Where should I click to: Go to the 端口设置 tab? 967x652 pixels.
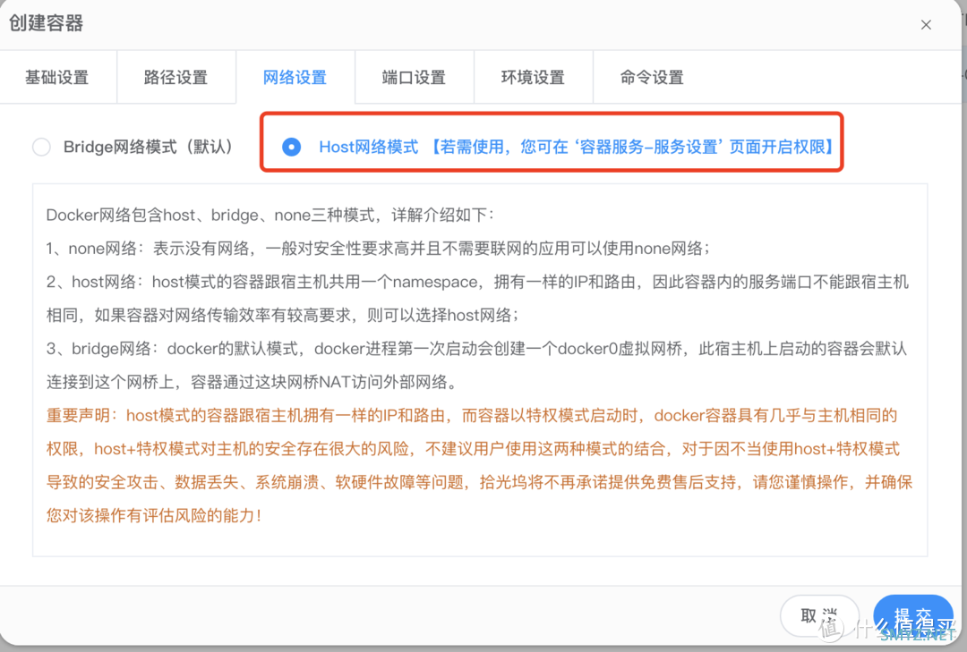coord(414,78)
